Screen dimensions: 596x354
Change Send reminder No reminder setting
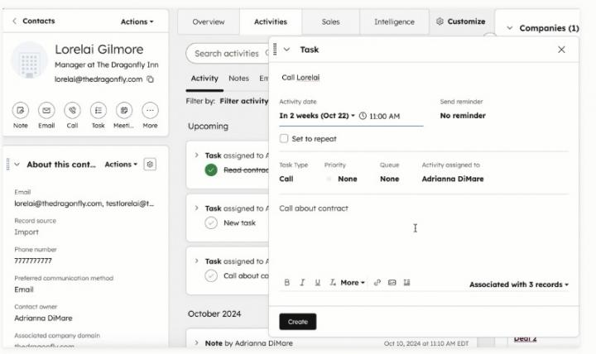coord(463,116)
